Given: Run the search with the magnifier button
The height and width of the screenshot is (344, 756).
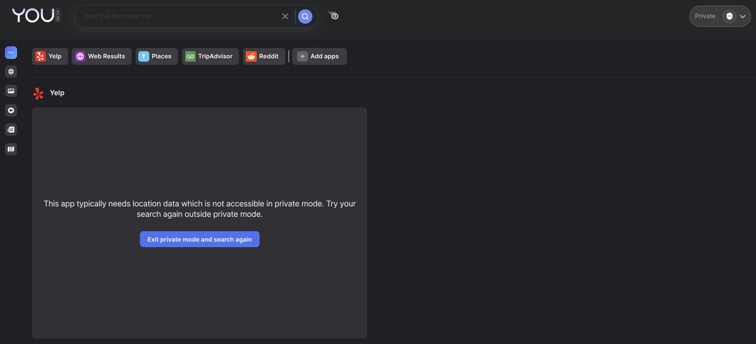Looking at the screenshot, I should coord(305,16).
